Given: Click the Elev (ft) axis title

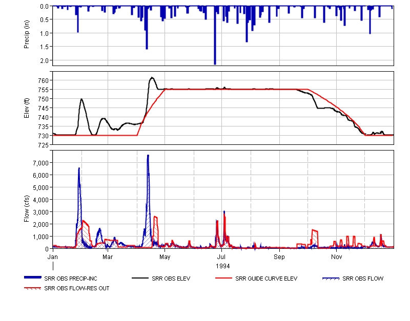Looking at the screenshot, I should click(x=27, y=108).
